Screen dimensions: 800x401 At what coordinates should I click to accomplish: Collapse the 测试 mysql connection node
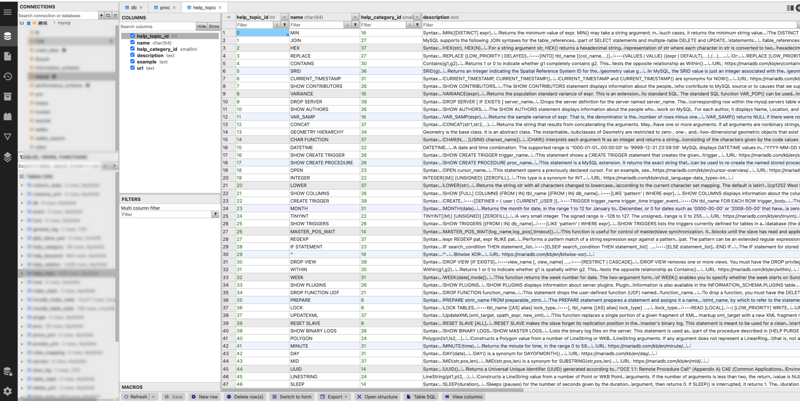pyautogui.click(x=21, y=23)
